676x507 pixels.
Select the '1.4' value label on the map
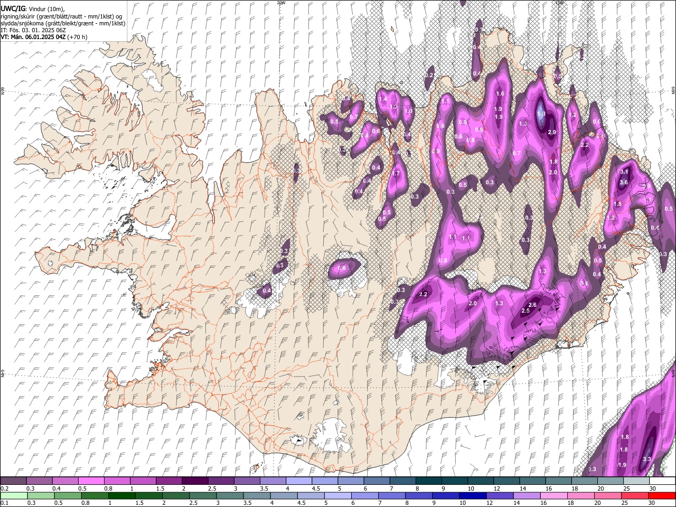(383, 99)
